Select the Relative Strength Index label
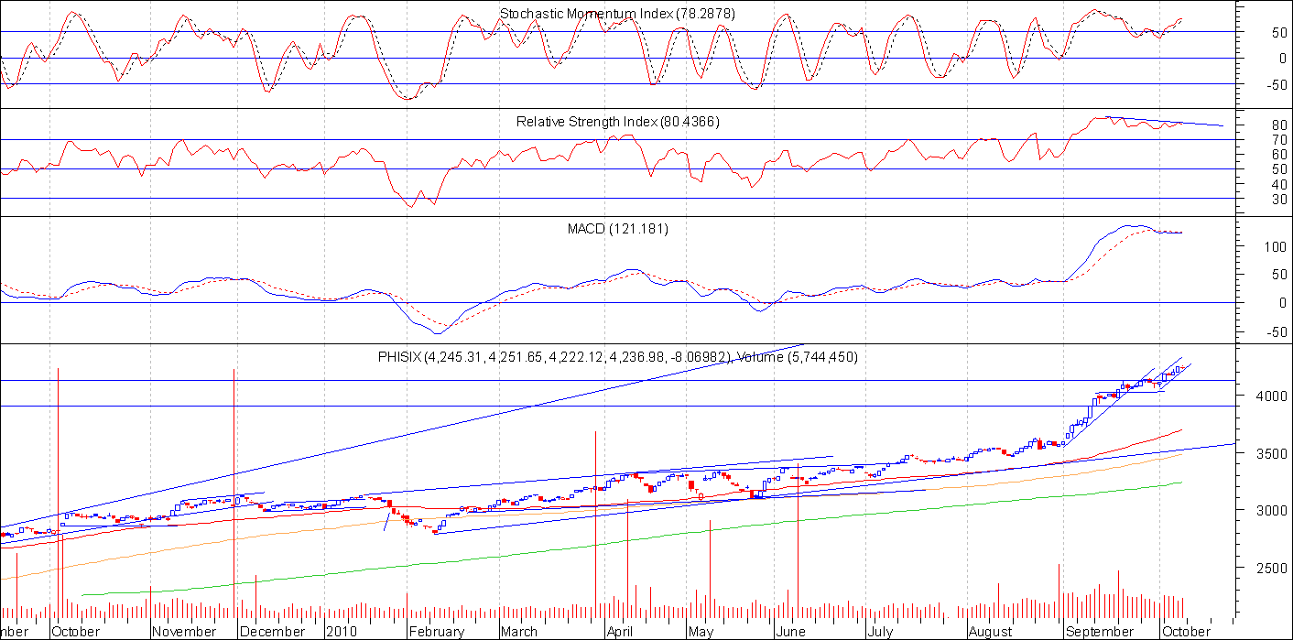 point(618,121)
